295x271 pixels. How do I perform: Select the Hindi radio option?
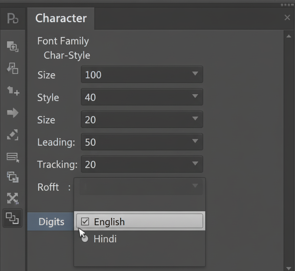coord(85,239)
